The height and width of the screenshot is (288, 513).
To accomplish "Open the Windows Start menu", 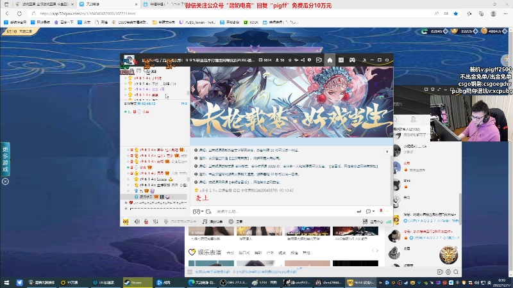I will click(x=6, y=282).
